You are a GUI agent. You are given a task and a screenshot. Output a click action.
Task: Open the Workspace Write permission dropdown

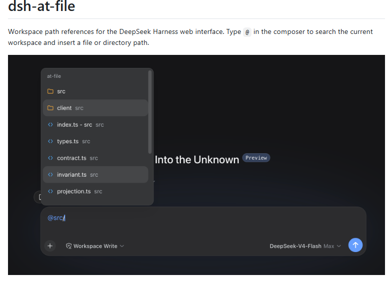95,246
